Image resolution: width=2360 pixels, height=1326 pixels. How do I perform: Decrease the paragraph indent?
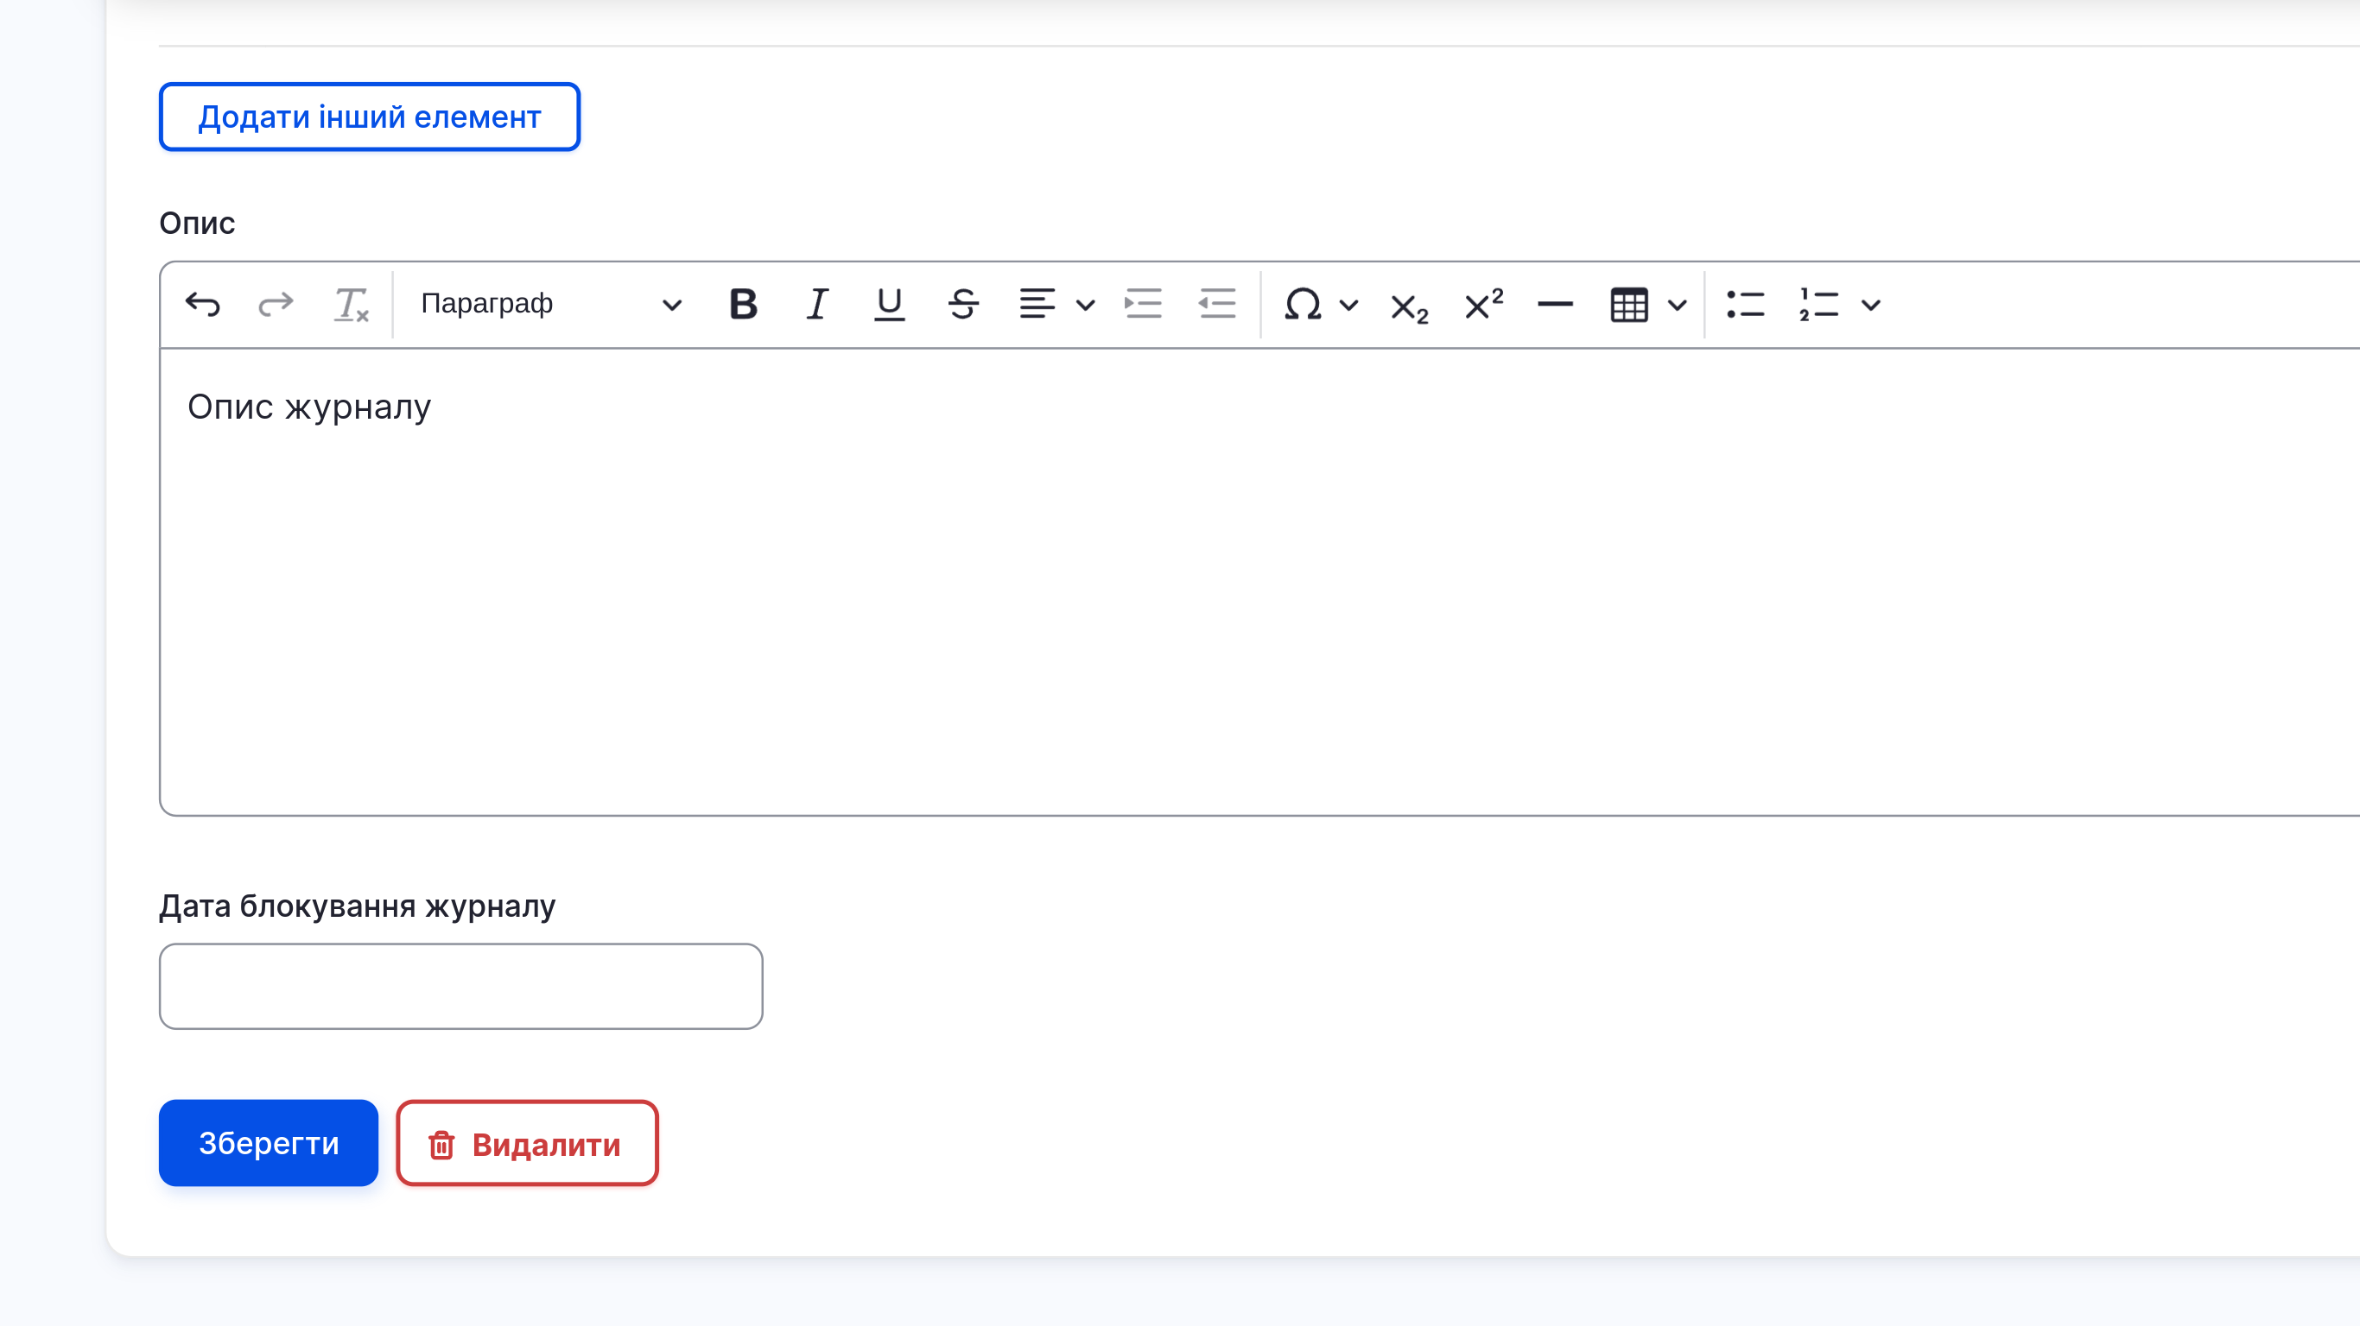1215,304
